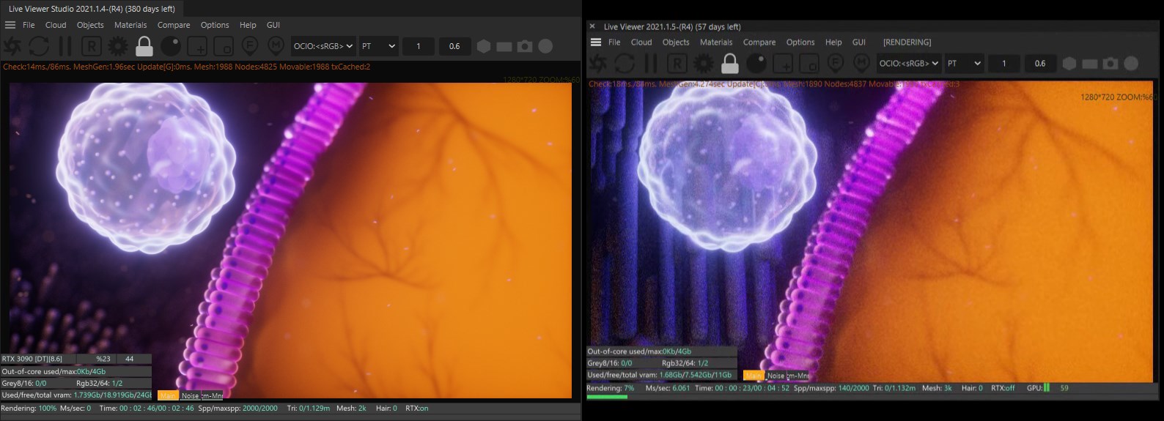The image size is (1164, 421).
Task: Pick material with M pin icon, left window
Action: [276, 46]
